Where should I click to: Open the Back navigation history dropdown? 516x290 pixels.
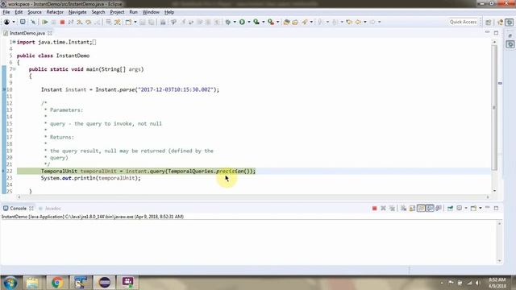365,22
